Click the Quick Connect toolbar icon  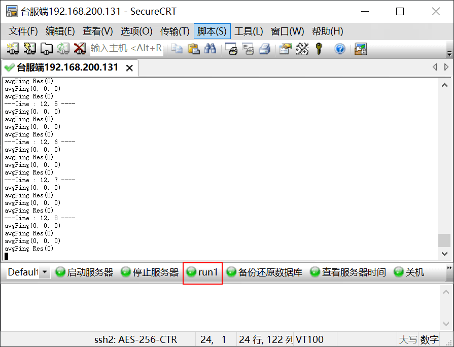[29, 49]
